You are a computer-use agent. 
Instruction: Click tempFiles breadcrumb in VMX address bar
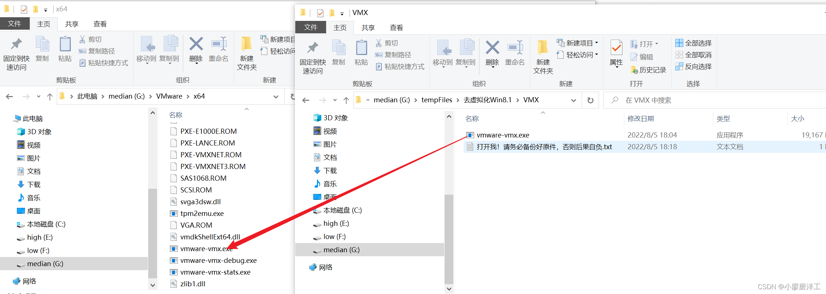click(x=437, y=100)
